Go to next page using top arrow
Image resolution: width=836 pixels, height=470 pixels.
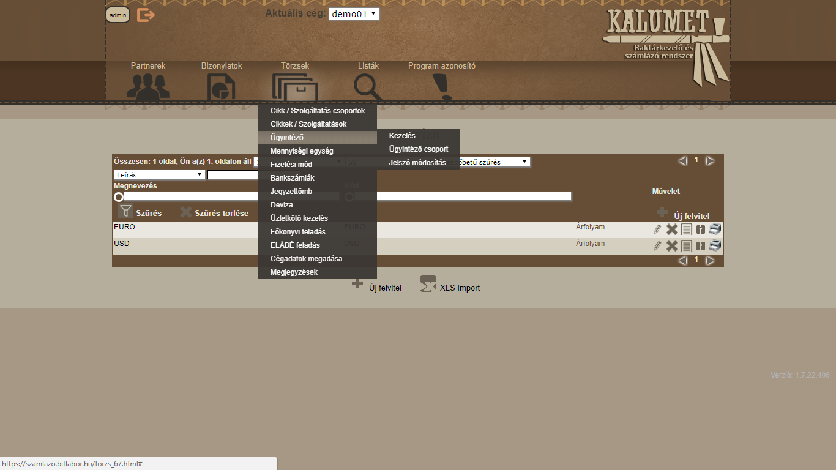(710, 161)
